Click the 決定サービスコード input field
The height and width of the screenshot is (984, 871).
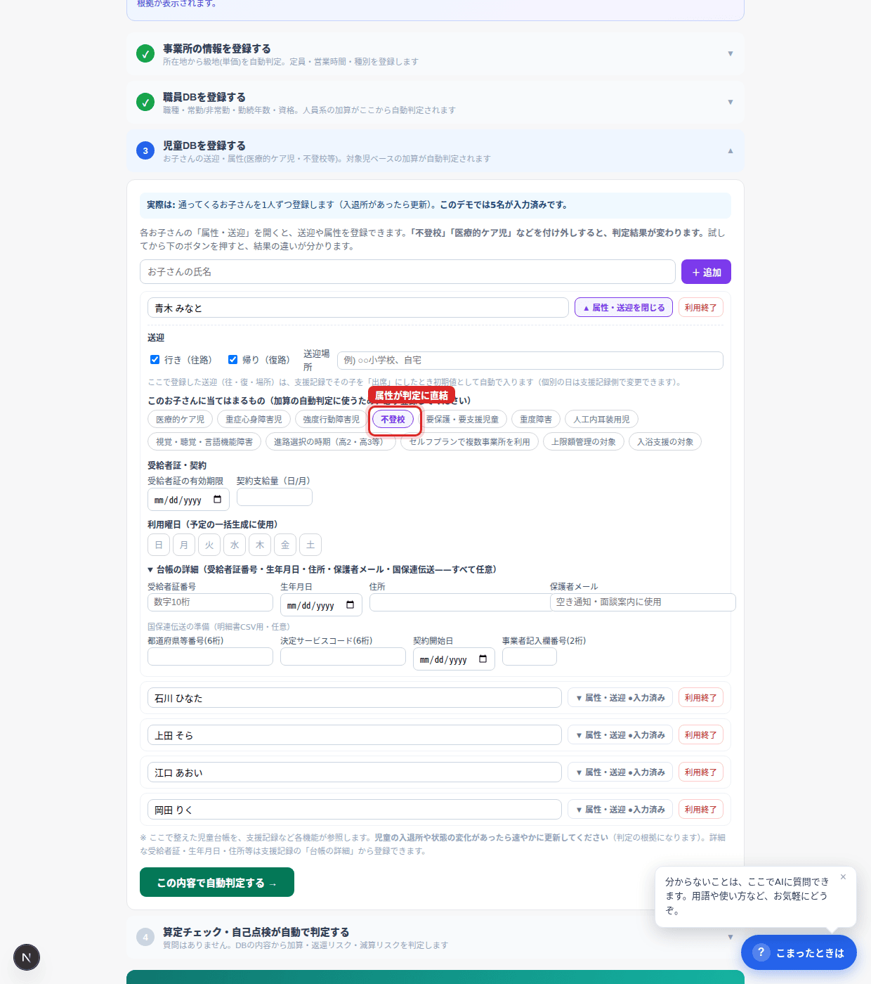click(x=343, y=656)
